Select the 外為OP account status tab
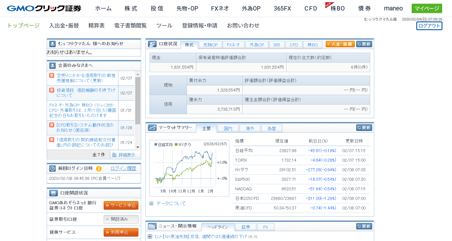This screenshot has height=241, width=452. (x=257, y=45)
